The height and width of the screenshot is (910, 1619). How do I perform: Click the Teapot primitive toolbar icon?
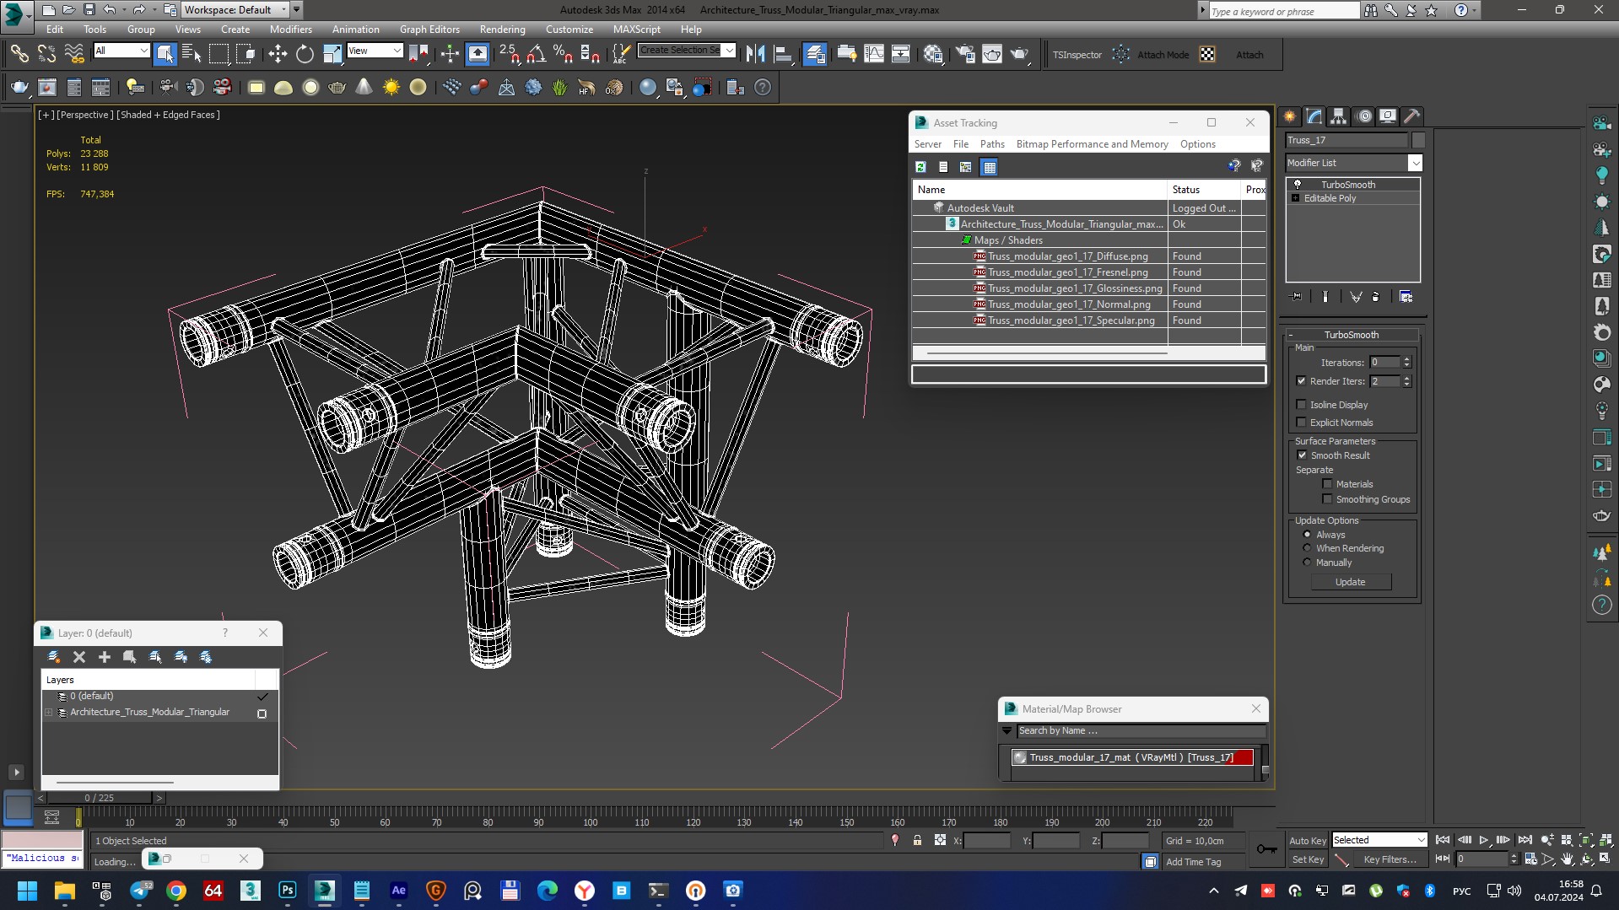click(x=337, y=87)
